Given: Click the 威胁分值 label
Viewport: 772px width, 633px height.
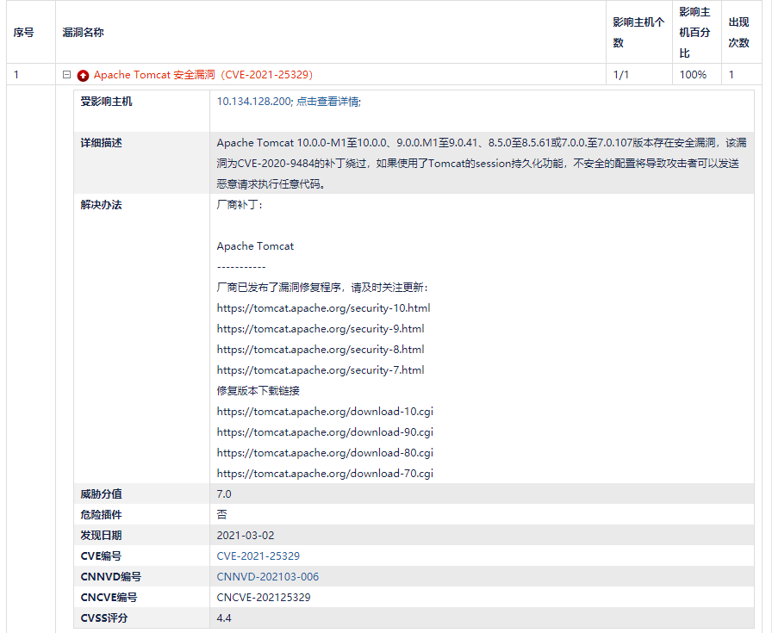Looking at the screenshot, I should pos(101,494).
